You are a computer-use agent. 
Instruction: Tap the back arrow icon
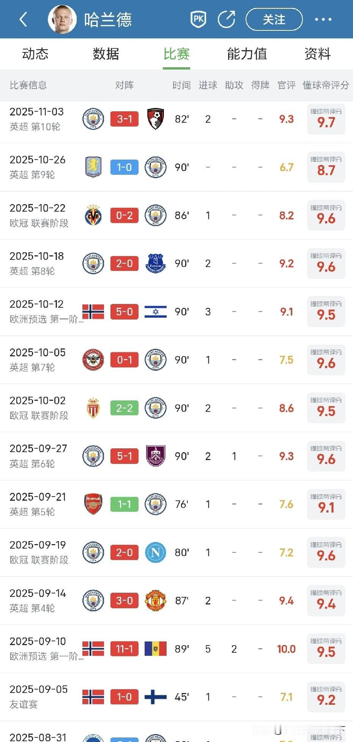[23, 19]
